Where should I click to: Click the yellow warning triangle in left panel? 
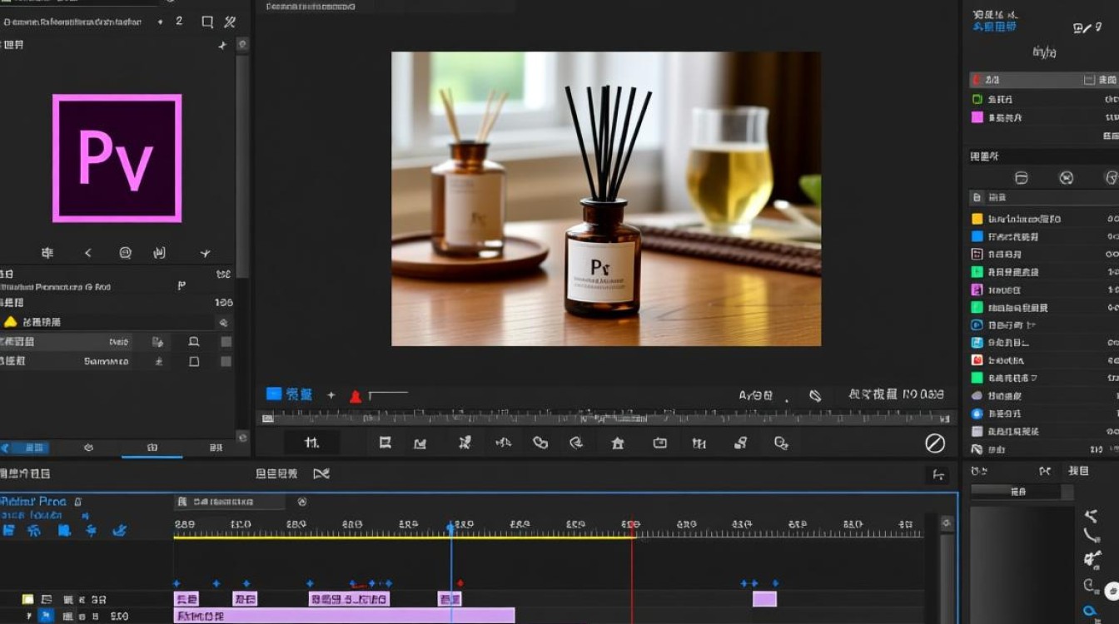10,322
